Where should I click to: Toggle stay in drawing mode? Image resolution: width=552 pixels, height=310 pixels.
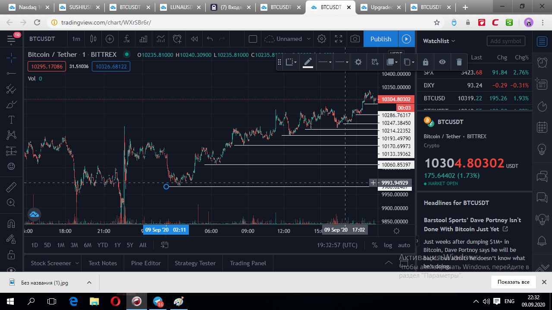[x=12, y=239]
